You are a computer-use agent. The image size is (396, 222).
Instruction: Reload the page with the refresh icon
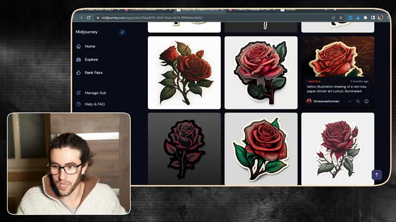pyautogui.click(x=89, y=18)
